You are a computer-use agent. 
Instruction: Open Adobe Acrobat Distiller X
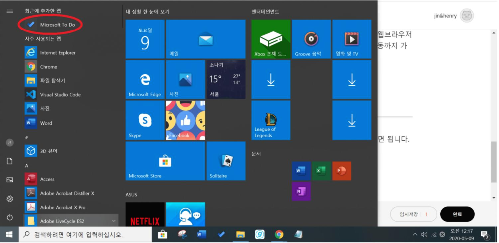tap(71, 193)
